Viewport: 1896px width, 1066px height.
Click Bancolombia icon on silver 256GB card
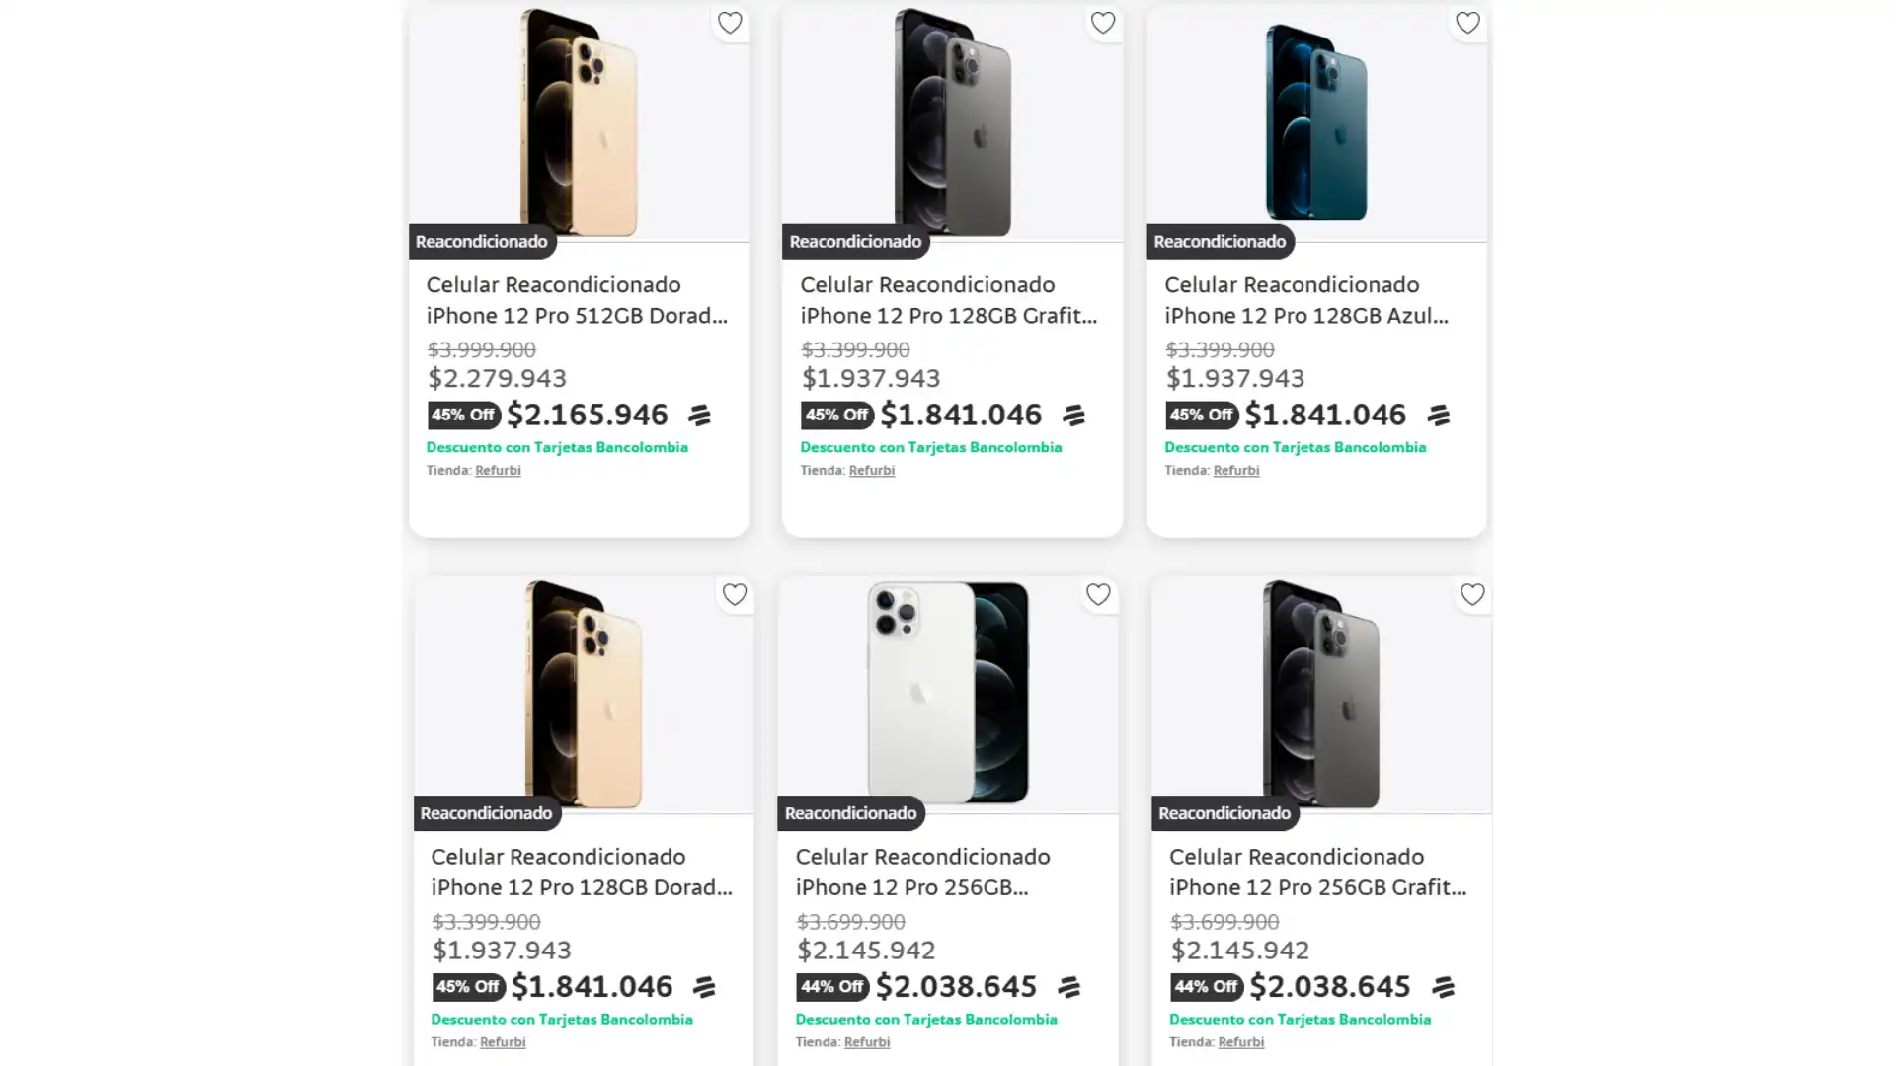(1068, 987)
